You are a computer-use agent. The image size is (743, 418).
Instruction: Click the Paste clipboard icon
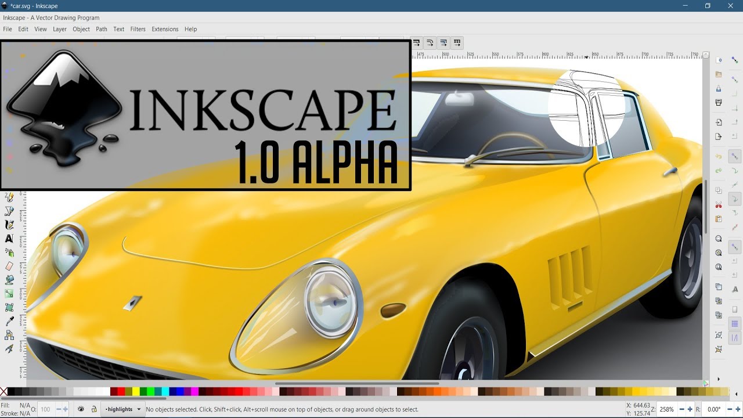[719, 218]
